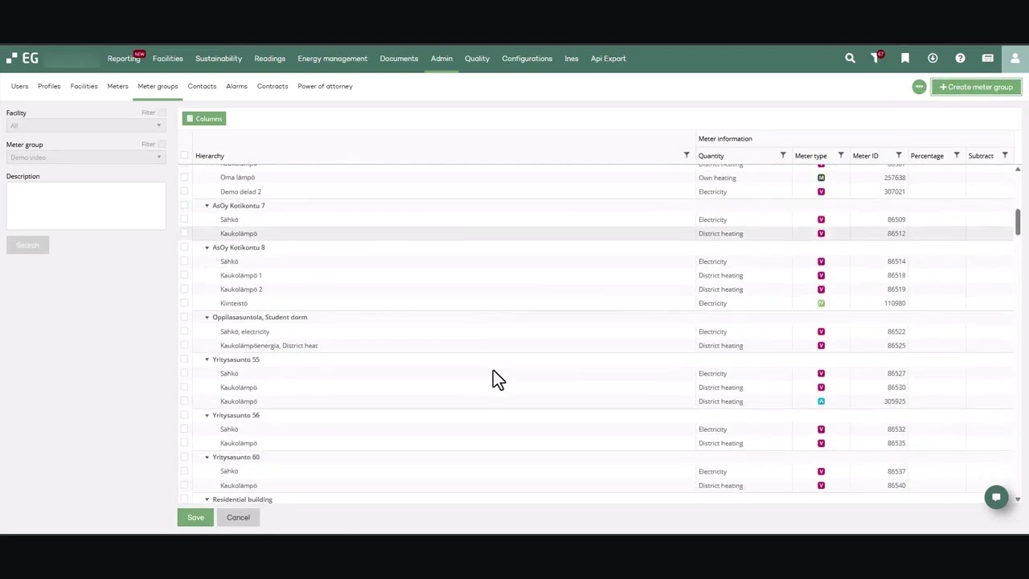Viewport: 1029px width, 579px height.
Task: Collapse AsOy Kotikontu 7 group
Action: 207,206
